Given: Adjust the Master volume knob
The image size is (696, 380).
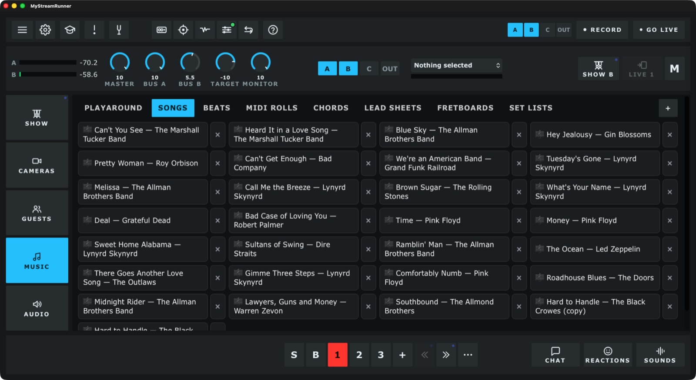Looking at the screenshot, I should 120,62.
